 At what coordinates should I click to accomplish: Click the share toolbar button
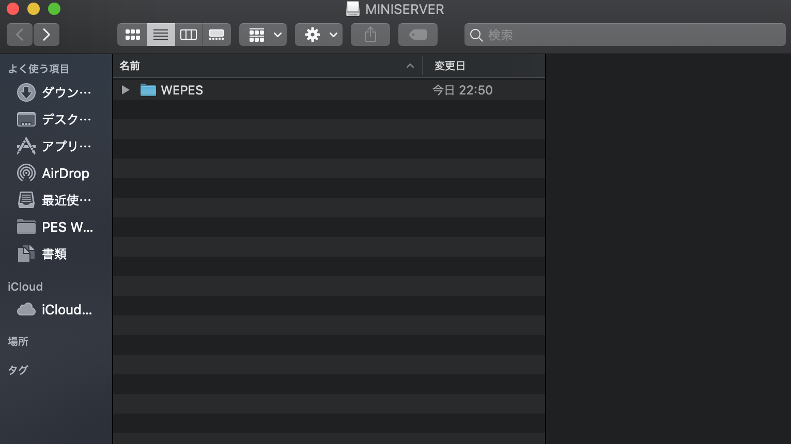click(x=370, y=35)
